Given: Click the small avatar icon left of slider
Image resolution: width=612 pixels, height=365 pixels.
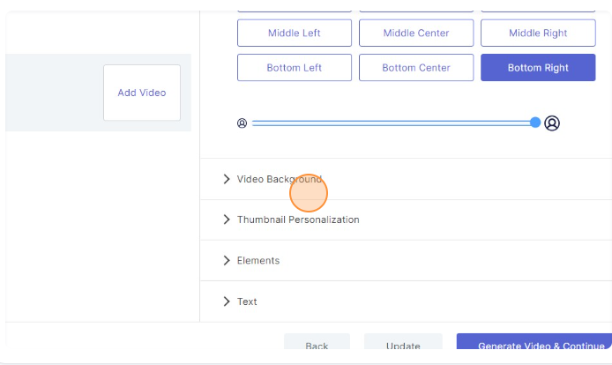Looking at the screenshot, I should click(243, 123).
